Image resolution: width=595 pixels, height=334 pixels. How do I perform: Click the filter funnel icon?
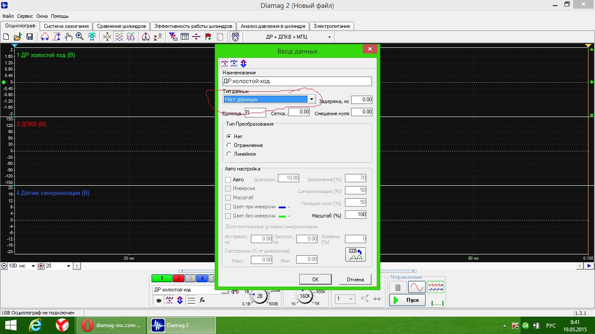point(173,37)
